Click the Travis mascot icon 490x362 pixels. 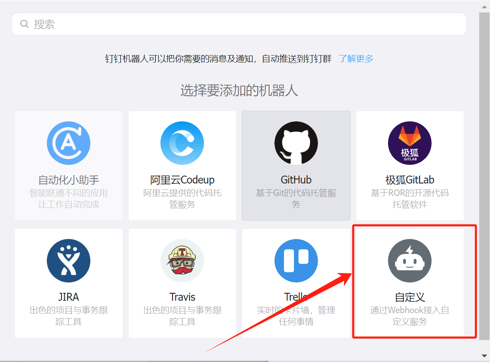tap(182, 261)
